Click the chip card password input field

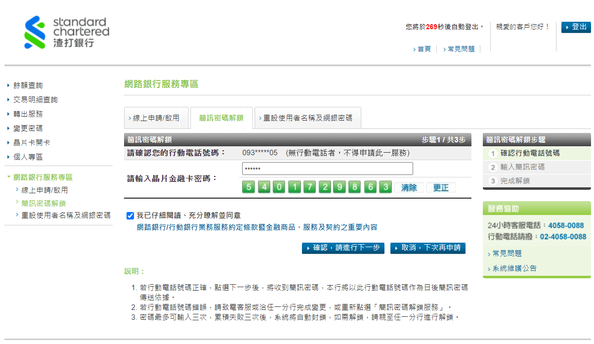327,169
